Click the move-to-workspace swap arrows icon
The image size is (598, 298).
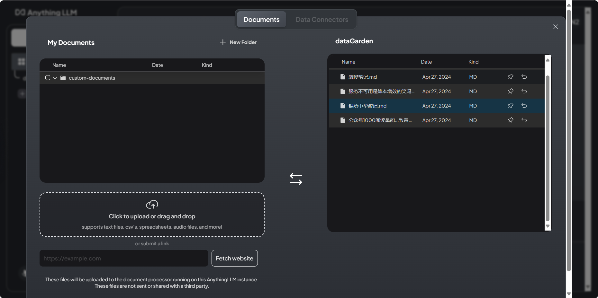click(x=296, y=179)
